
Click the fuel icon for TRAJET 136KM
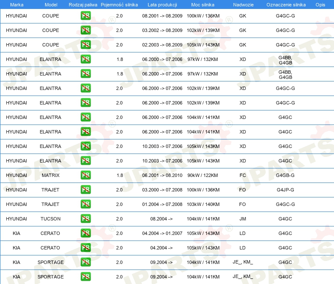[85, 189]
